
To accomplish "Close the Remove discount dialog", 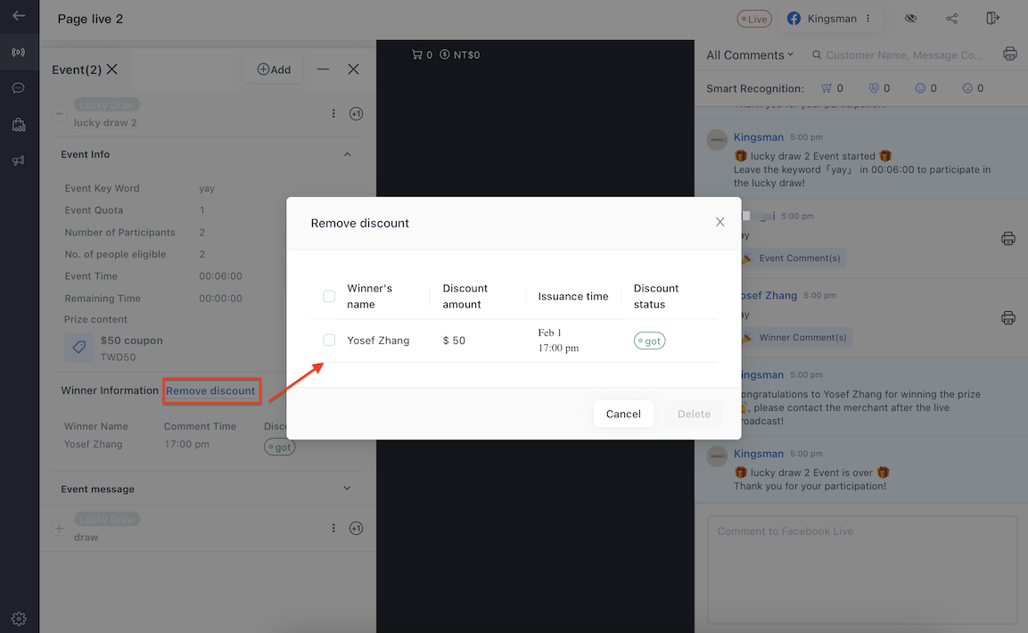I will 720,222.
